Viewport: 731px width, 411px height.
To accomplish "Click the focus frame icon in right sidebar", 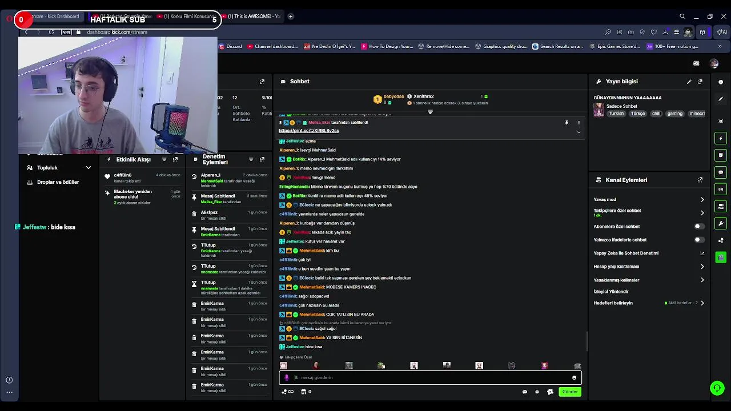I will tap(721, 121).
